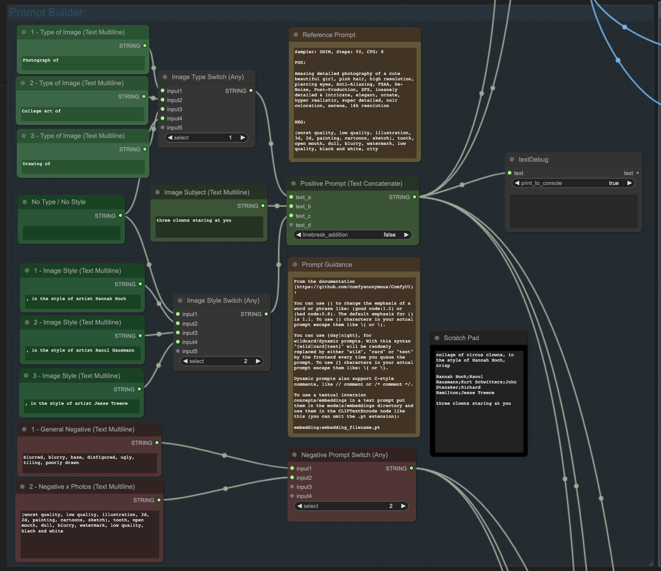This screenshot has height=571, width=661.
Task: Click the text_d input port on Positive Prompt
Action: (292, 225)
